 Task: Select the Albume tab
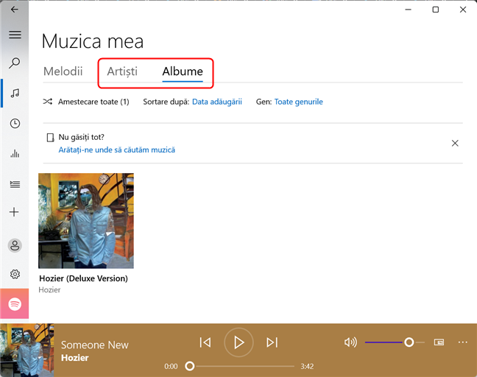[183, 71]
